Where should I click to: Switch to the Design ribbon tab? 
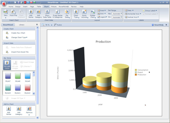[x=18, y=7]
